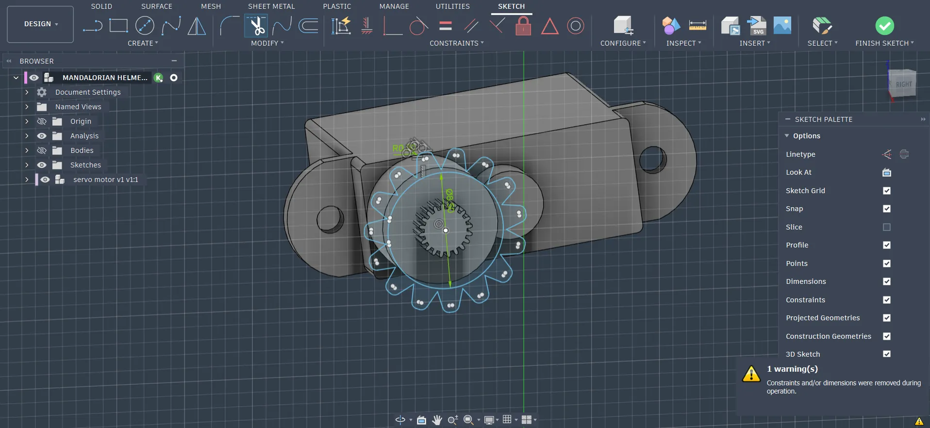The image size is (930, 428).
Task: Apply the Coincident constraint
Action: [x=497, y=24]
